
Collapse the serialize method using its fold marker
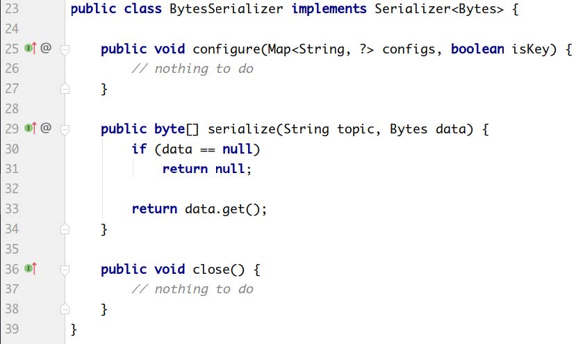[65, 129]
